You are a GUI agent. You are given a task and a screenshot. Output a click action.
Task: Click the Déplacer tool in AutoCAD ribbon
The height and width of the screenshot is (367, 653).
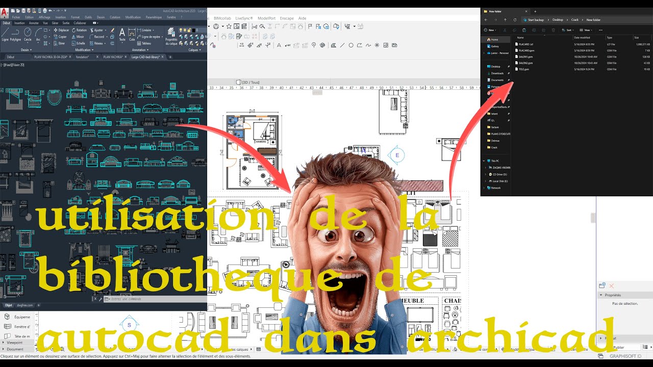click(x=61, y=30)
